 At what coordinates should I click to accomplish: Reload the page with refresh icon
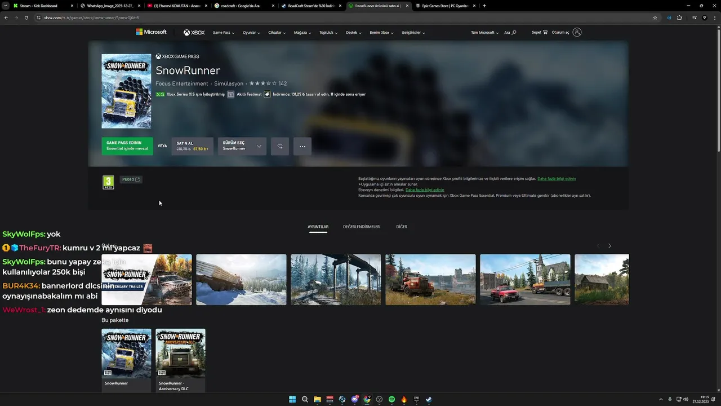[x=26, y=17]
